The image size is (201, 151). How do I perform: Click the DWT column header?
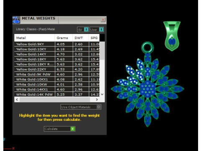click(x=80, y=38)
